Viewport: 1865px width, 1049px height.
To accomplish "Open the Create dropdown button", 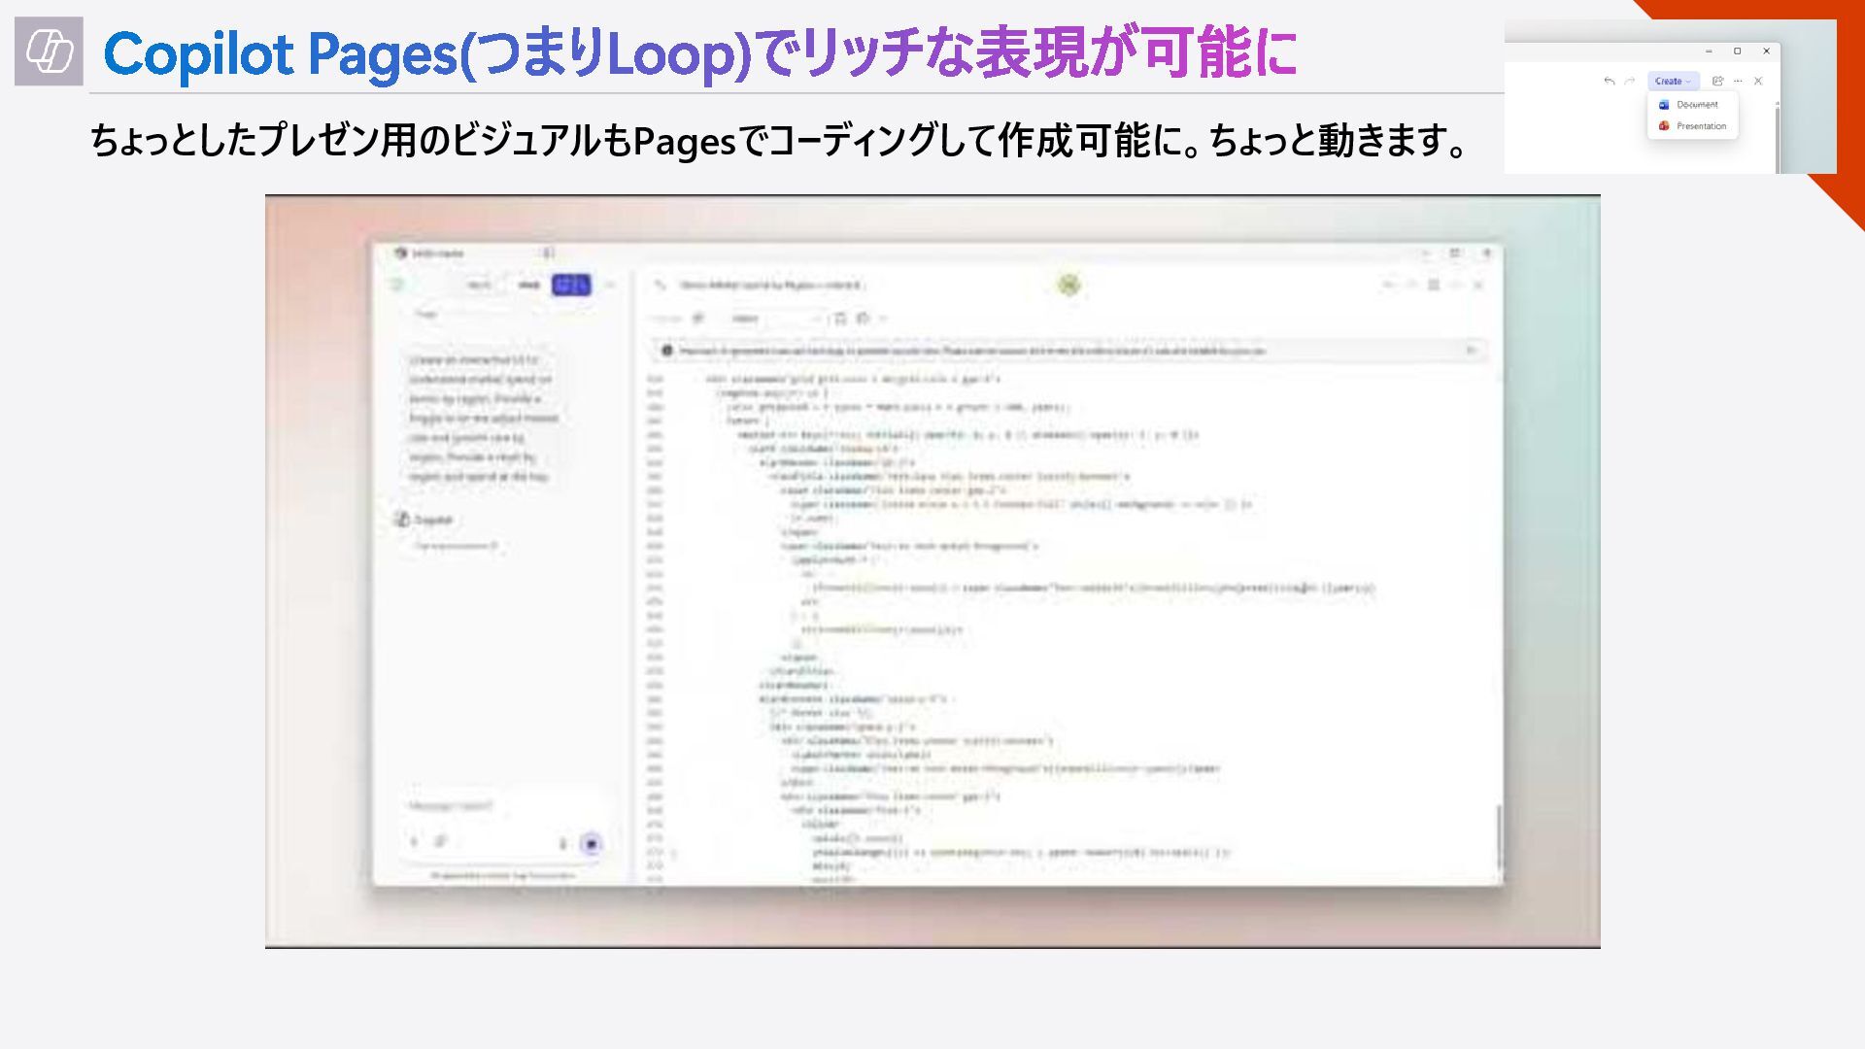I will coord(1672,82).
